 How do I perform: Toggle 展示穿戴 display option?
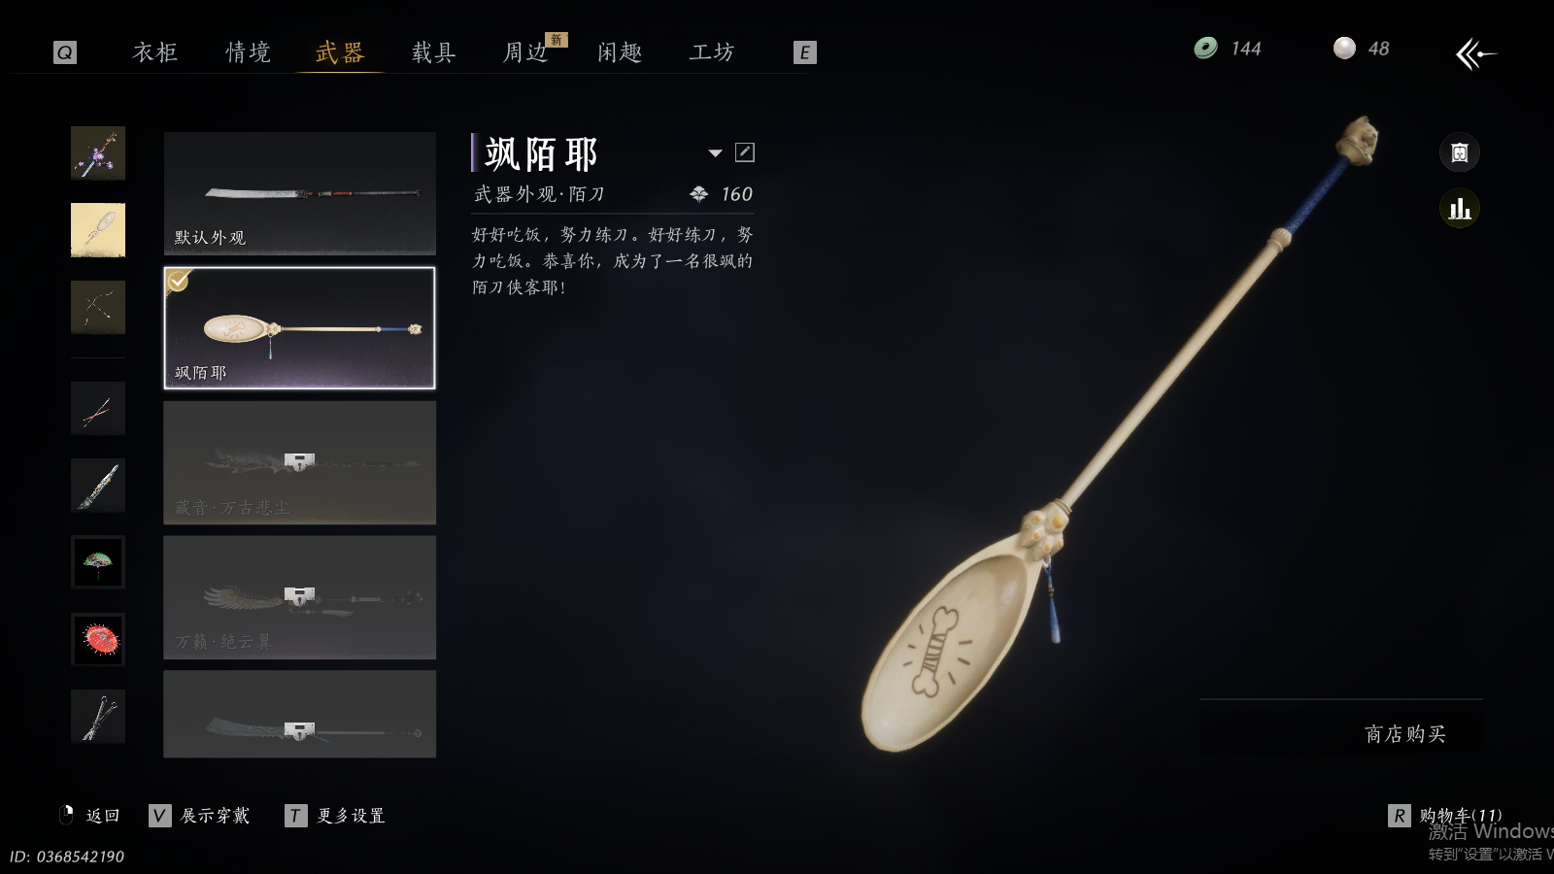(199, 816)
